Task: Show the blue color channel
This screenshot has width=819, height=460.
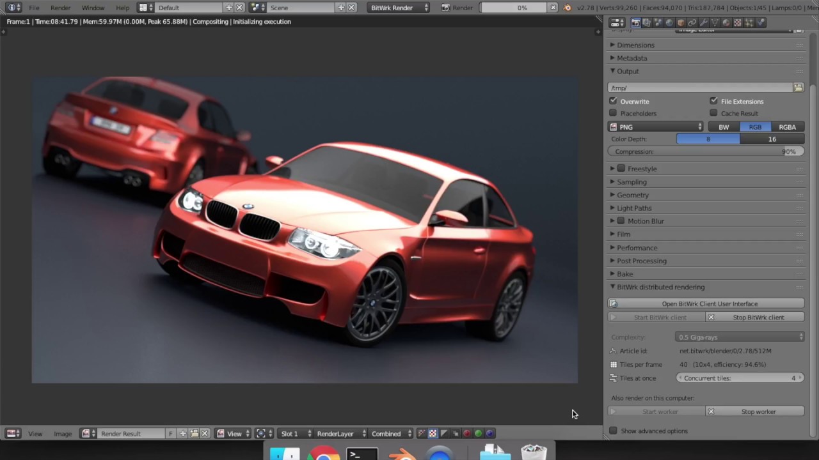Action: tap(490, 433)
